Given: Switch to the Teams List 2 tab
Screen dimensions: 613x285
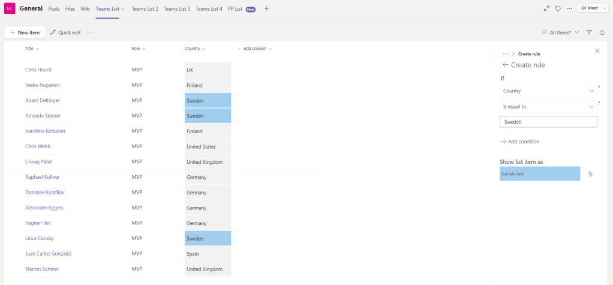Looking at the screenshot, I should click(x=145, y=8).
